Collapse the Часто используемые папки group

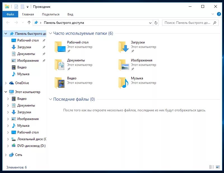(50, 33)
